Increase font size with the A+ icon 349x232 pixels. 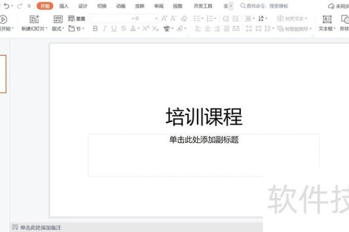pos(164,19)
